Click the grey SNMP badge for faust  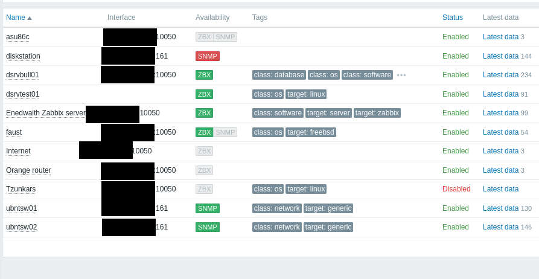click(x=225, y=132)
